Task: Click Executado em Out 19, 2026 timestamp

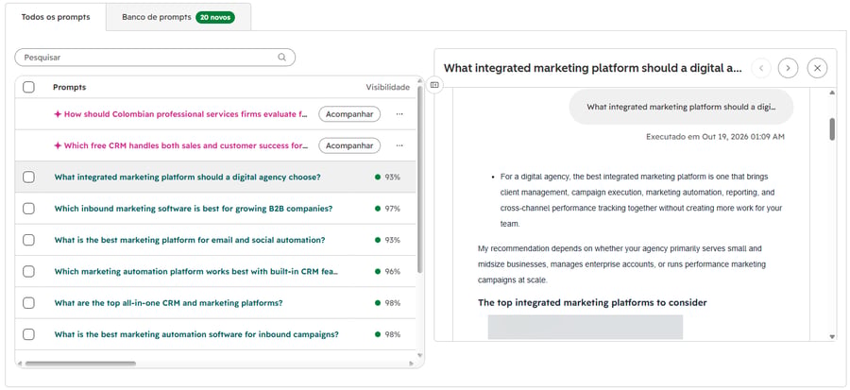Action: tap(715, 137)
